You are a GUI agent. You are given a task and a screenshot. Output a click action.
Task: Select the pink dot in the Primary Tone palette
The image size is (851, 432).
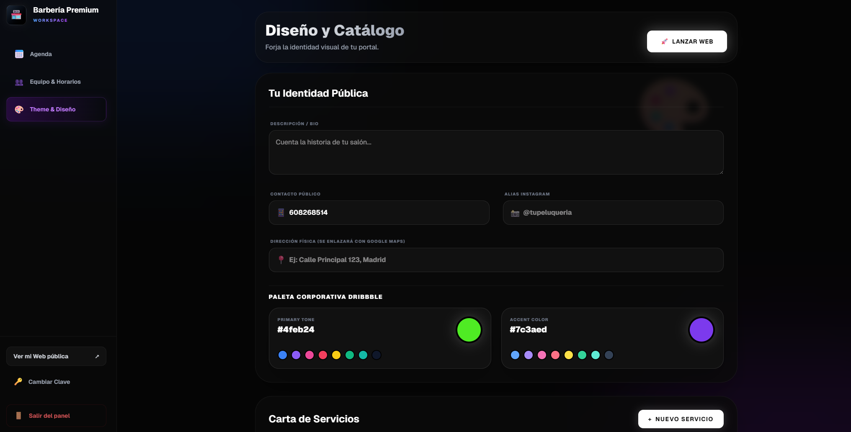click(309, 355)
